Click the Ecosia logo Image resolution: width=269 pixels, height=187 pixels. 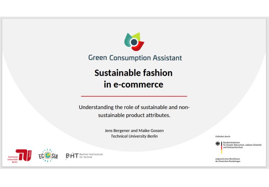coord(48,156)
